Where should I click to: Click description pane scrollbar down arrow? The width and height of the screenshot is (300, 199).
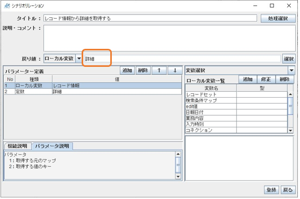click(178, 176)
